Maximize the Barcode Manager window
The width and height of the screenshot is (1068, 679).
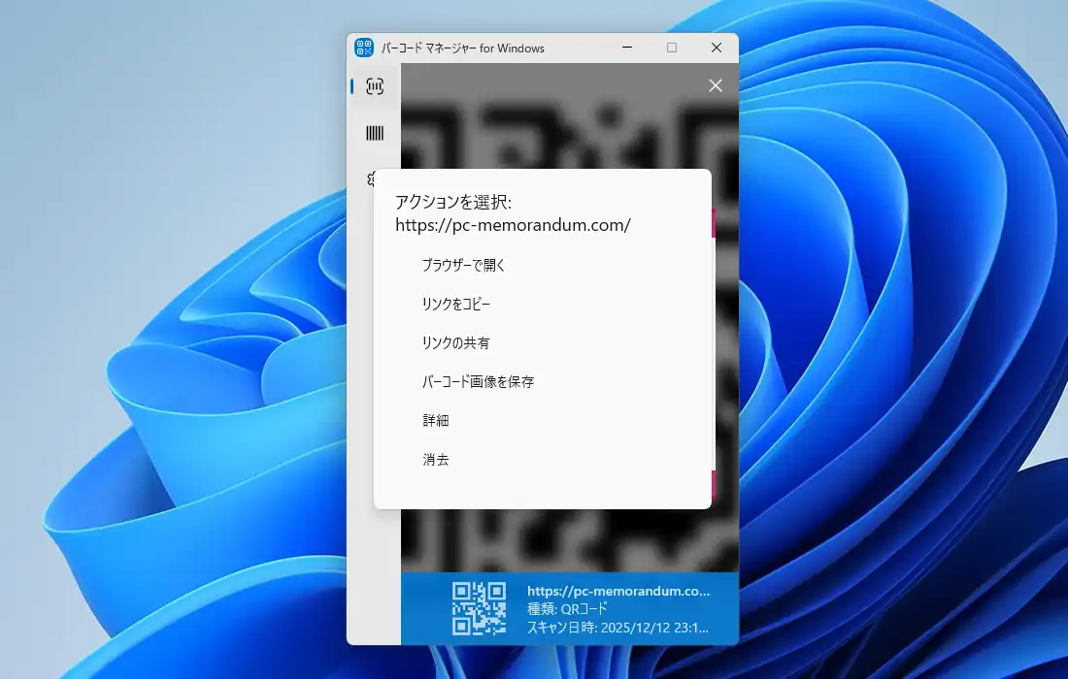[x=672, y=48]
